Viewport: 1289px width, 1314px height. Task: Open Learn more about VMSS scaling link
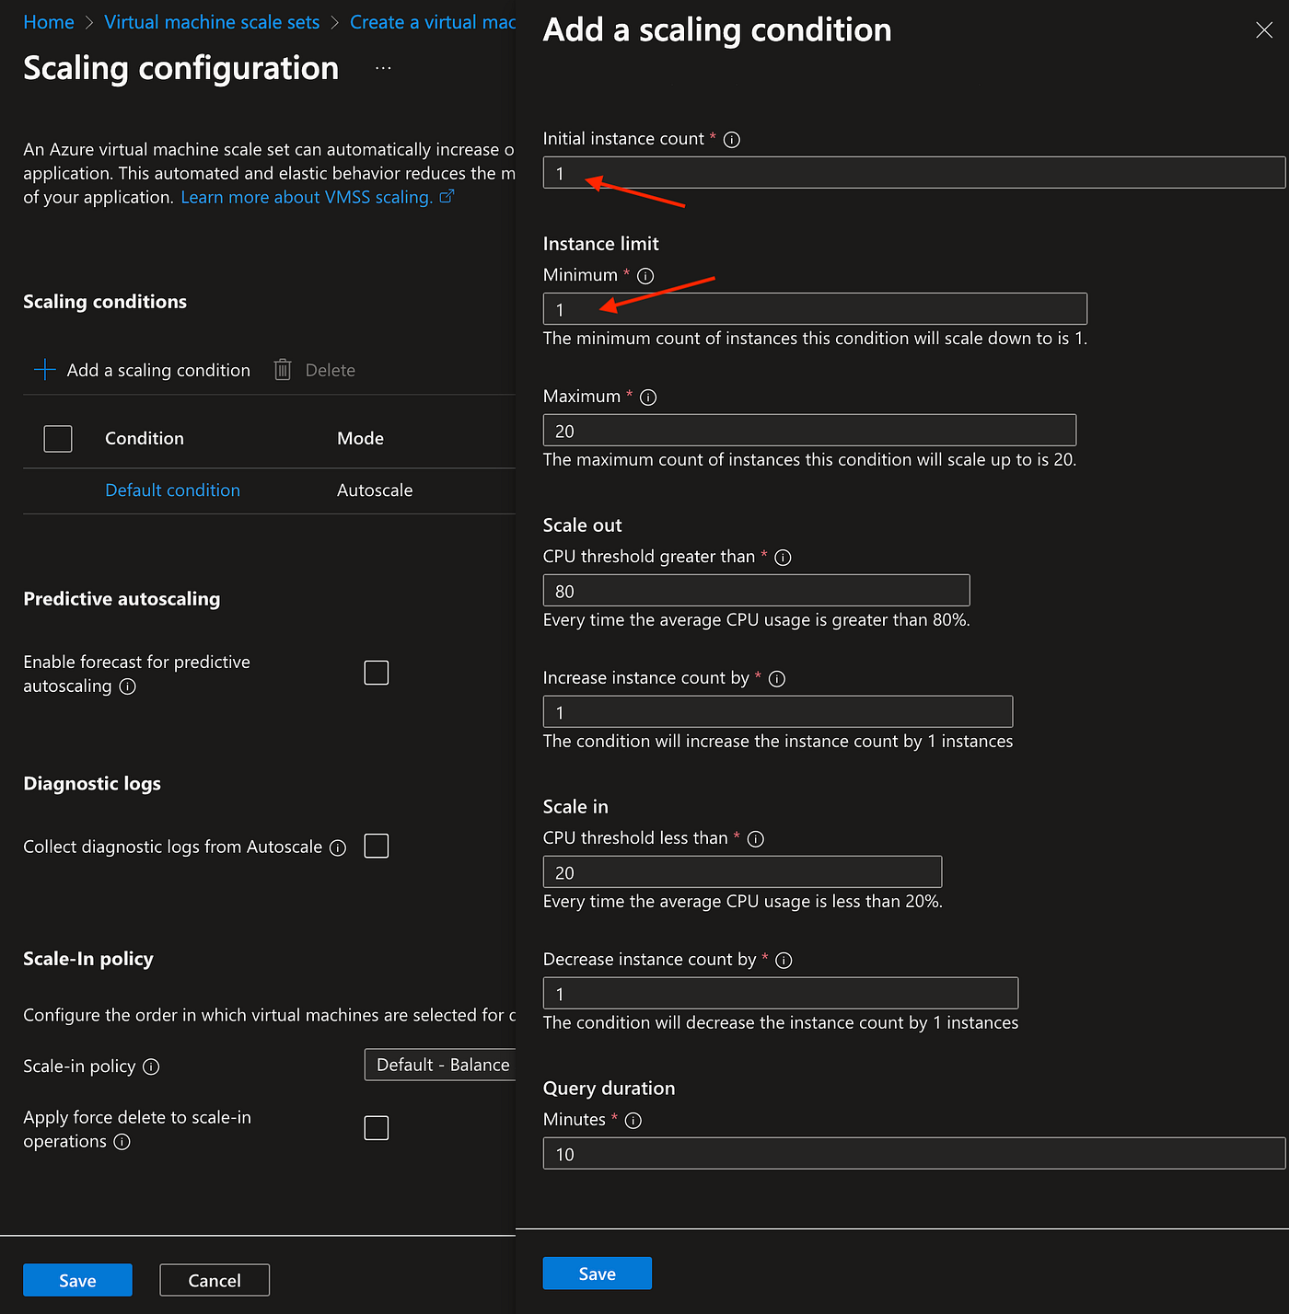pyautogui.click(x=307, y=197)
